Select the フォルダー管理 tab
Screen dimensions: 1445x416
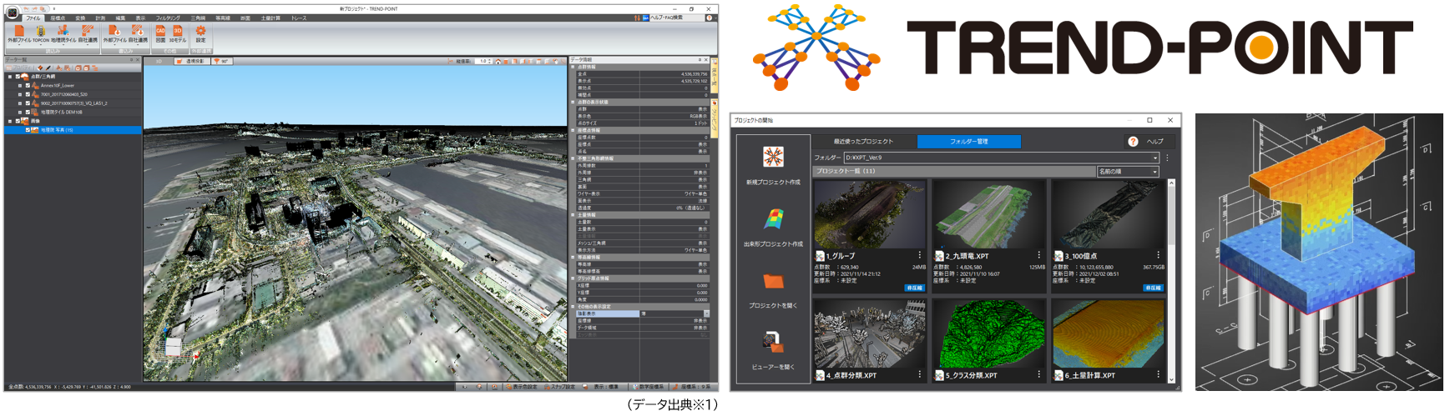(x=968, y=142)
